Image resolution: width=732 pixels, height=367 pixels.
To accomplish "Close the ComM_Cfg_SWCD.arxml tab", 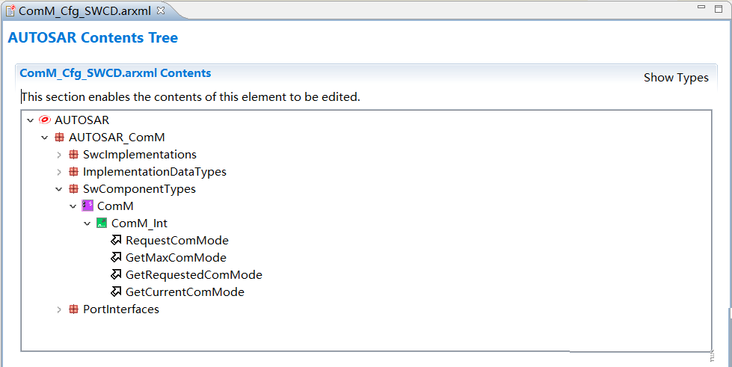I will (x=161, y=10).
